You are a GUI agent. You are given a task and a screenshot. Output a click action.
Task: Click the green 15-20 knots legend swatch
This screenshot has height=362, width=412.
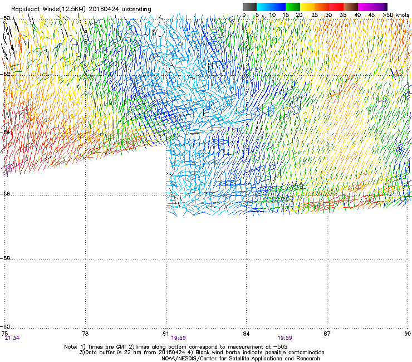[293, 7]
